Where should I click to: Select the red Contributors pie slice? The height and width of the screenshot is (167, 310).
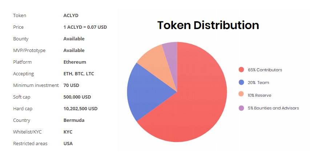point(196,106)
